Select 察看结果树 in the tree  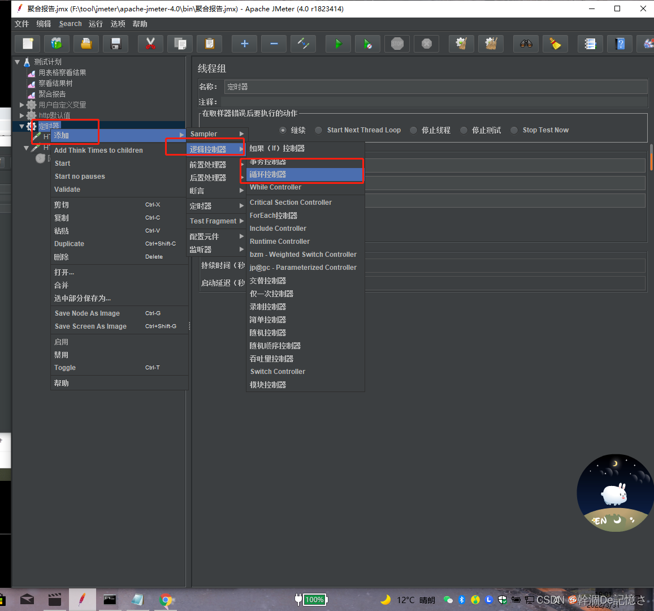tap(55, 84)
